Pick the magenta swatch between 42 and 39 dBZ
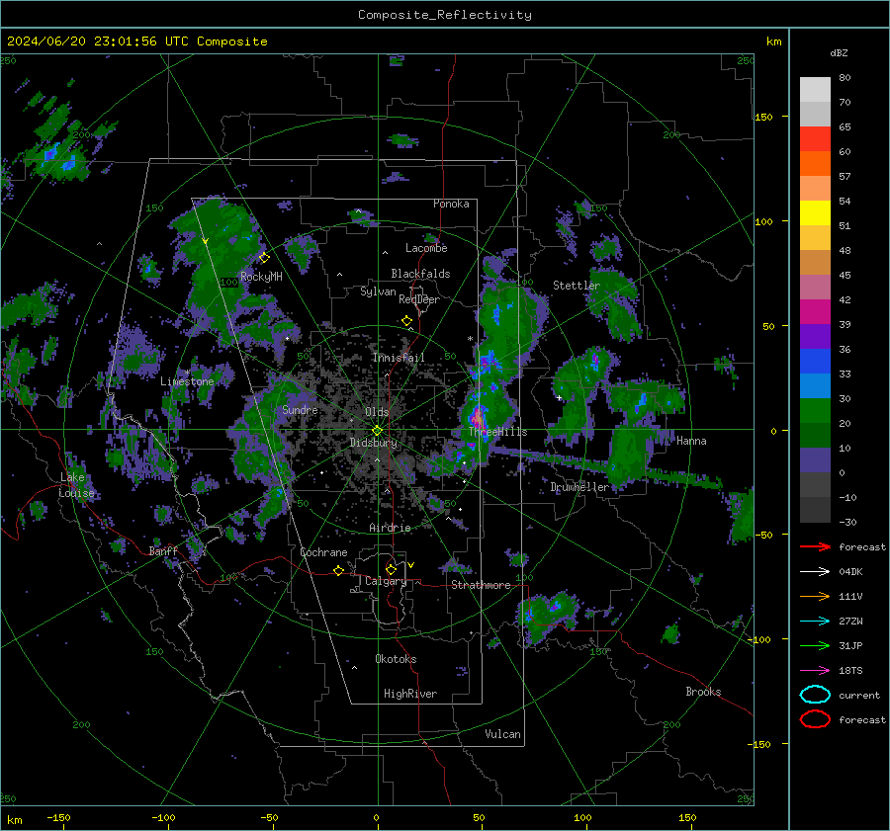 (815, 312)
